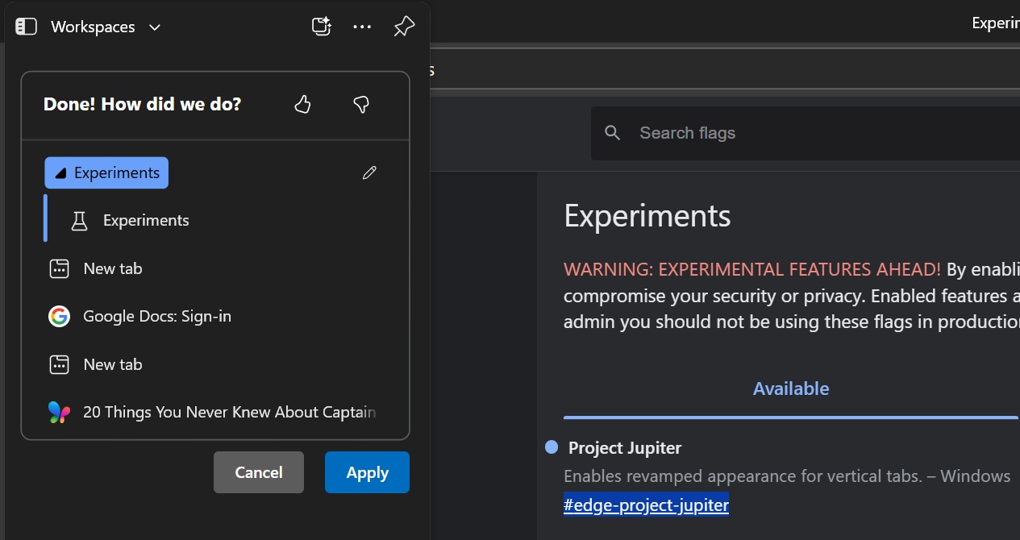The image size is (1020, 540).
Task: Click the magnifier icon in Search flags
Action: point(613,132)
